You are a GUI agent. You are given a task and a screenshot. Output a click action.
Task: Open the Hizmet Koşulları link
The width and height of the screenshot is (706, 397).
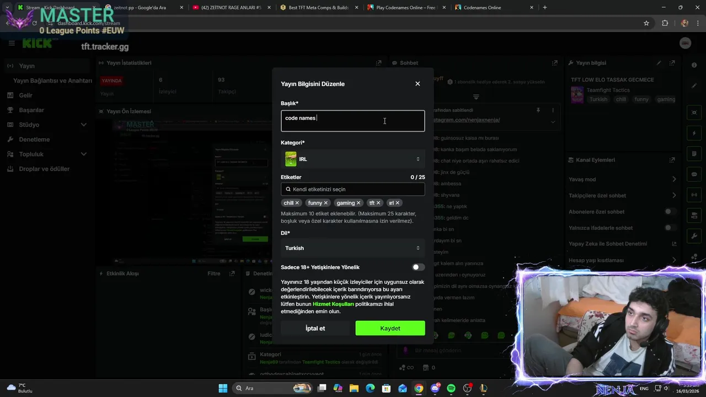[x=333, y=304]
